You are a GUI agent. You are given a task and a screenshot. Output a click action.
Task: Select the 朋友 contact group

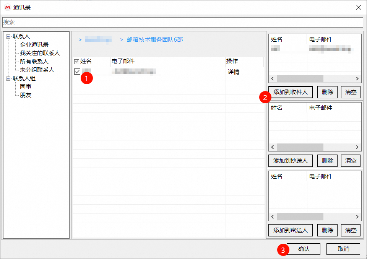tap(26, 95)
